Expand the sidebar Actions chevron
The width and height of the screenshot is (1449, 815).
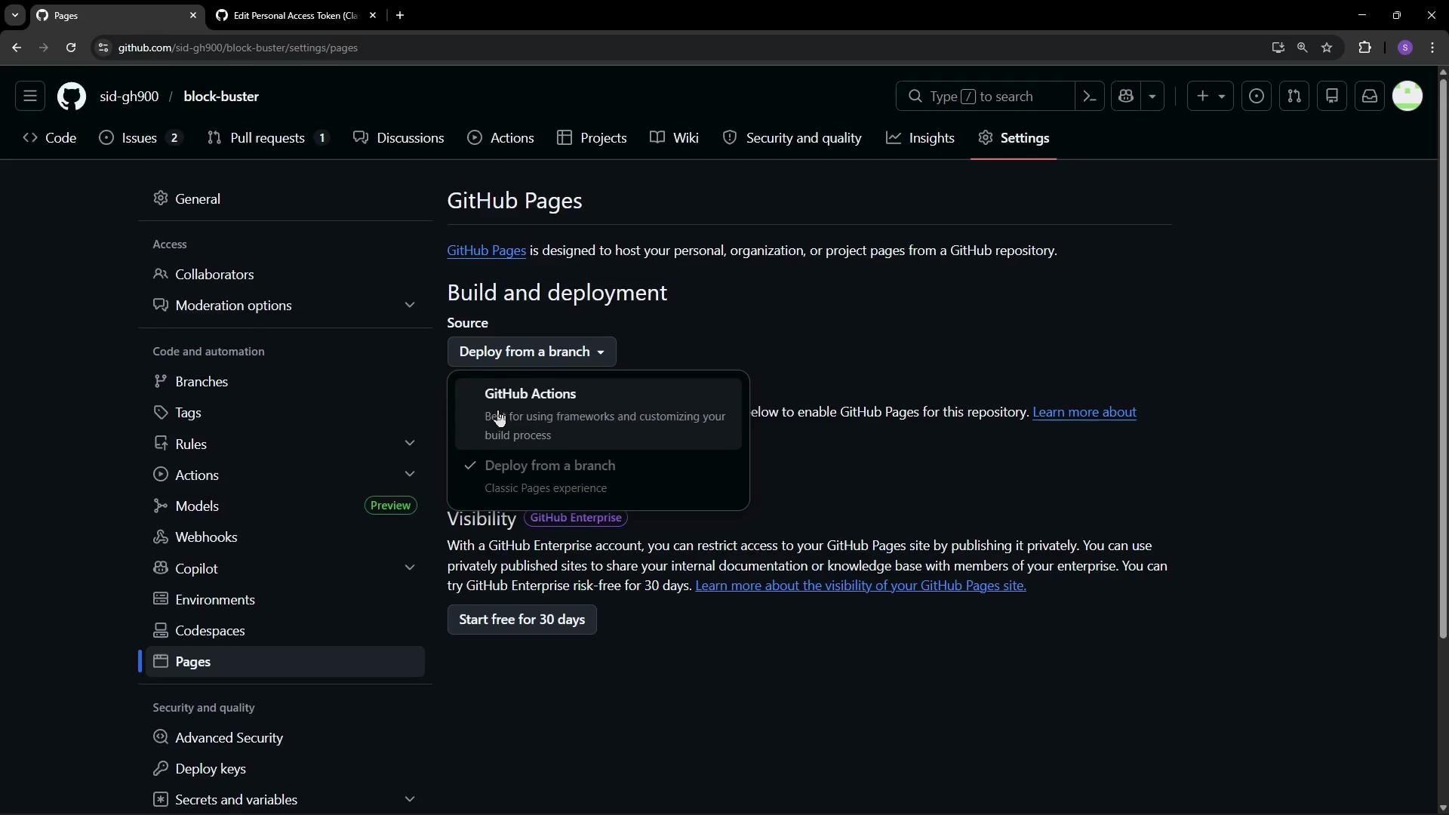click(x=410, y=475)
